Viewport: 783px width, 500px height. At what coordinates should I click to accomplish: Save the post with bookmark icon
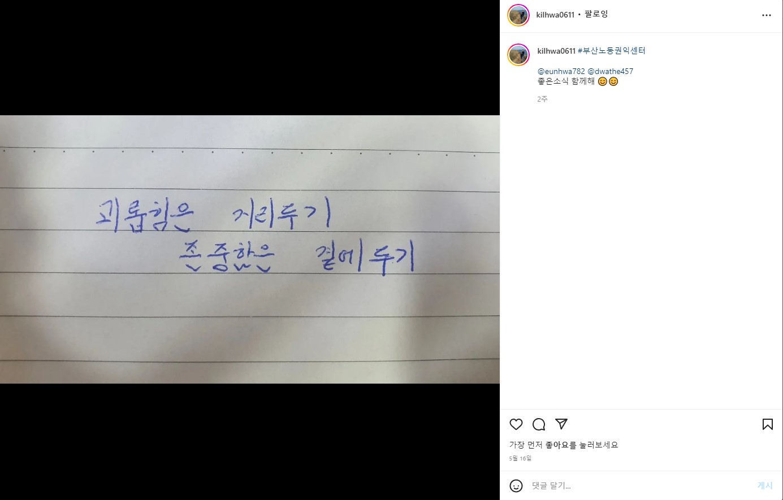pos(768,424)
